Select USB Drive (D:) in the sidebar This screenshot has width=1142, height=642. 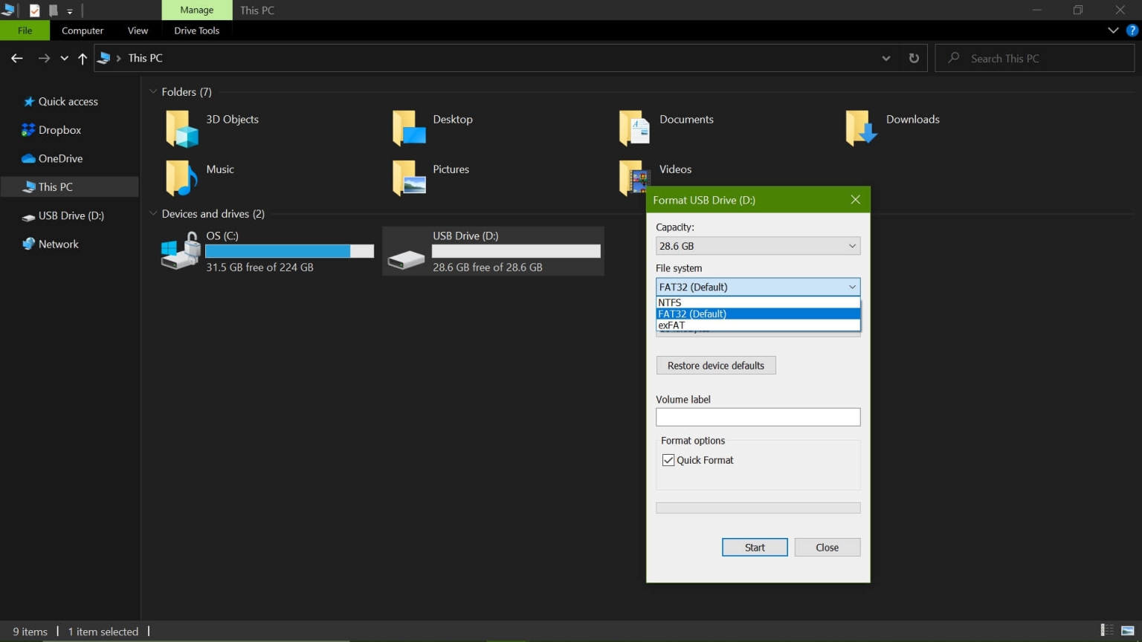coord(72,215)
